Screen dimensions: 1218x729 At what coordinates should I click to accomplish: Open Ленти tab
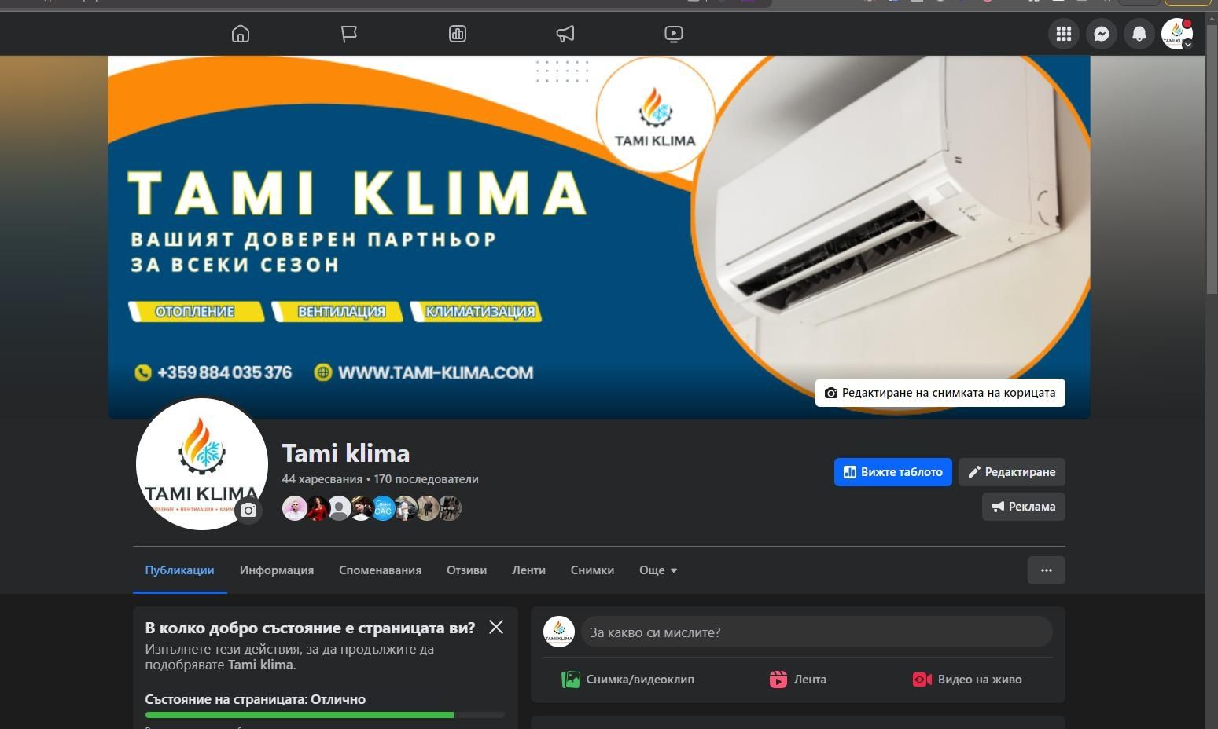[x=528, y=570]
